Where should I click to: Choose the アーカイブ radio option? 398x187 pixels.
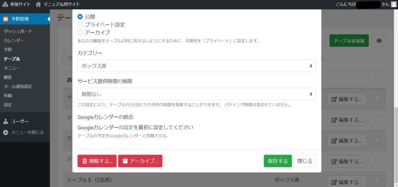coord(80,32)
